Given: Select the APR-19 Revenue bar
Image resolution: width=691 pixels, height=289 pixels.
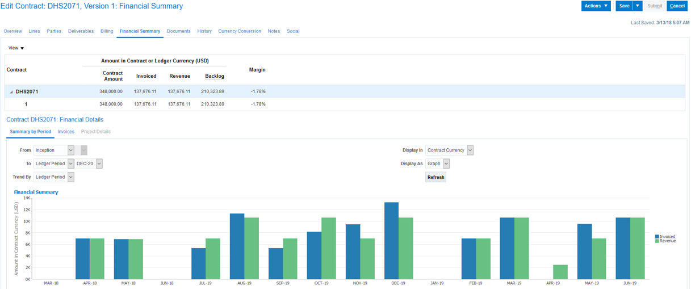Looking at the screenshot, I should tap(560, 272).
